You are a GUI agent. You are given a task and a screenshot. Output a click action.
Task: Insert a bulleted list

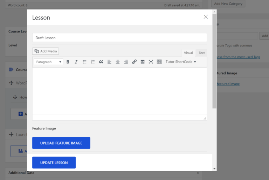84,62
